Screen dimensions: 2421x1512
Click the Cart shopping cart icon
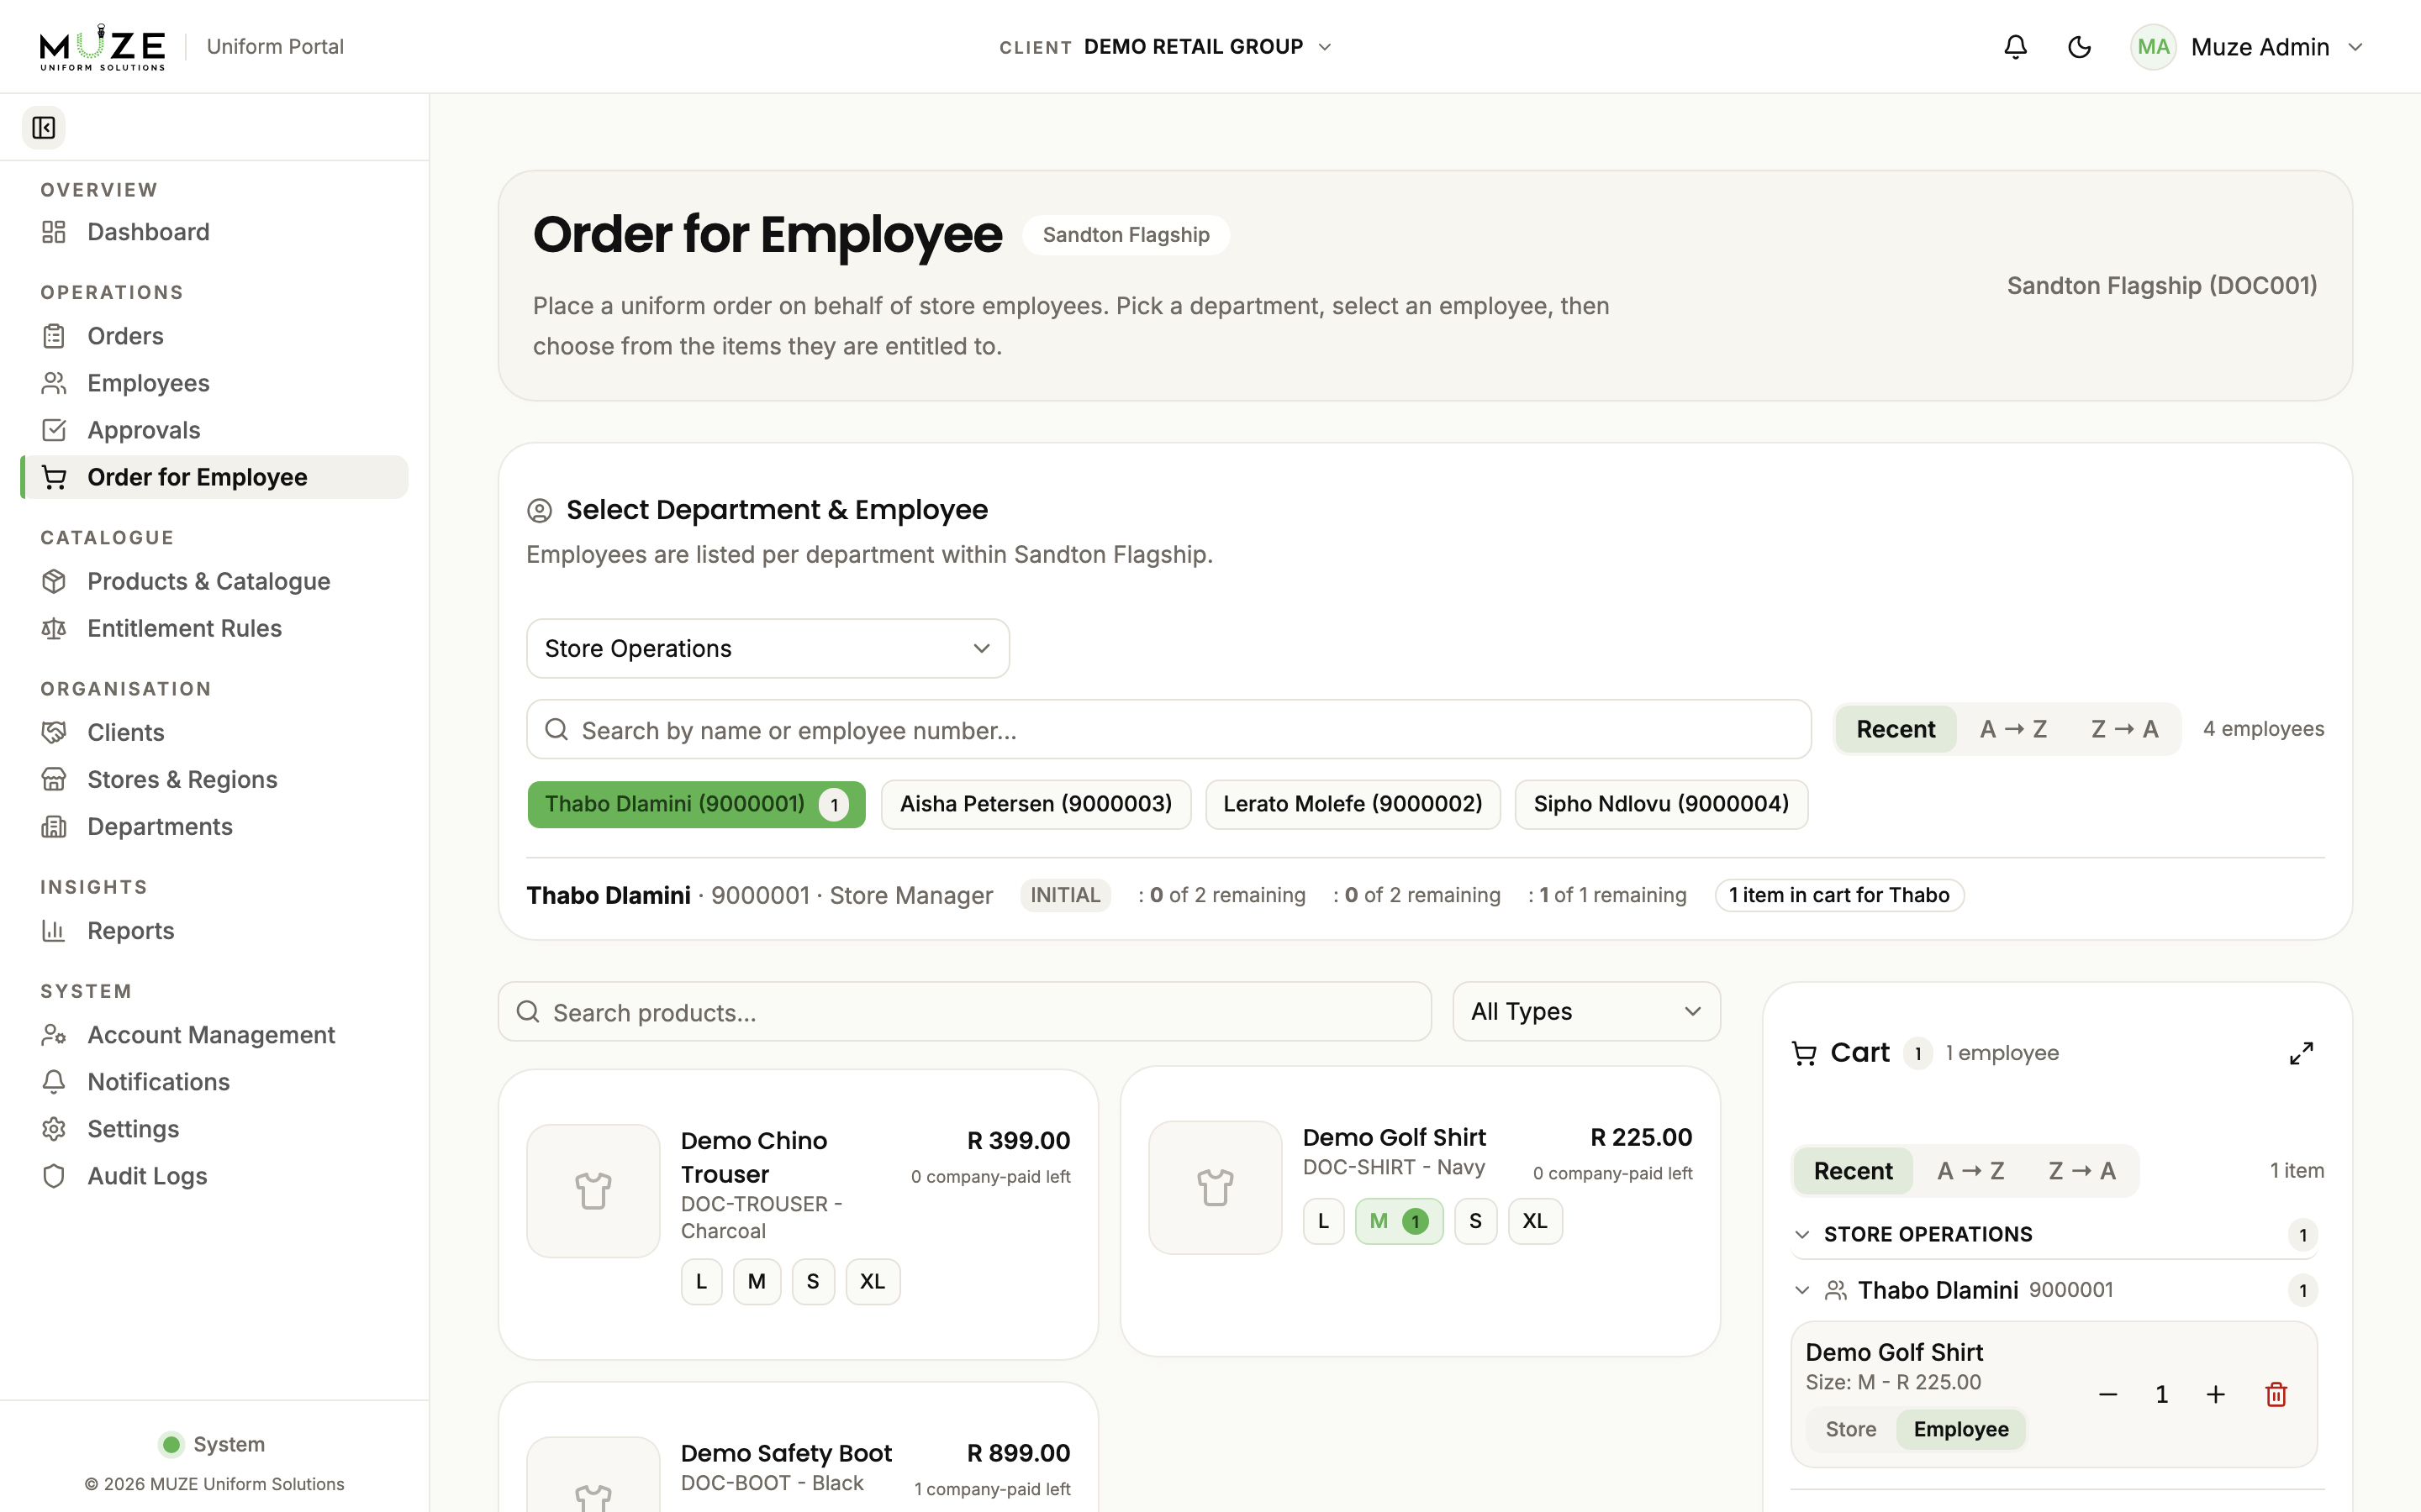coord(1804,1053)
